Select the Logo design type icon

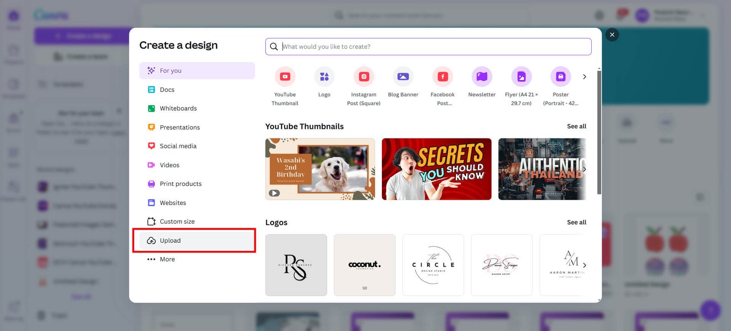(x=324, y=77)
